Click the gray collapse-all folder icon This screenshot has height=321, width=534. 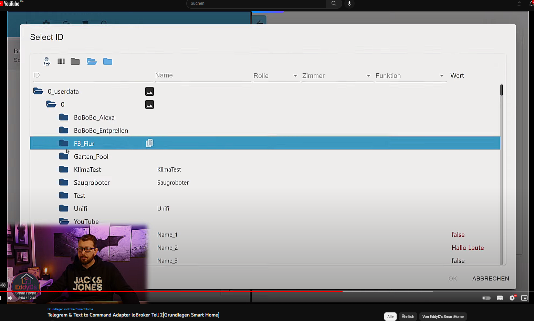click(75, 62)
